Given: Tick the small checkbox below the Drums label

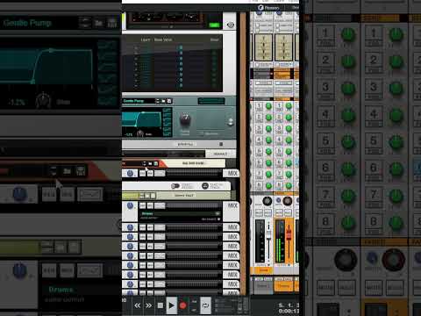Looking at the screenshot, I should click(x=218, y=219).
